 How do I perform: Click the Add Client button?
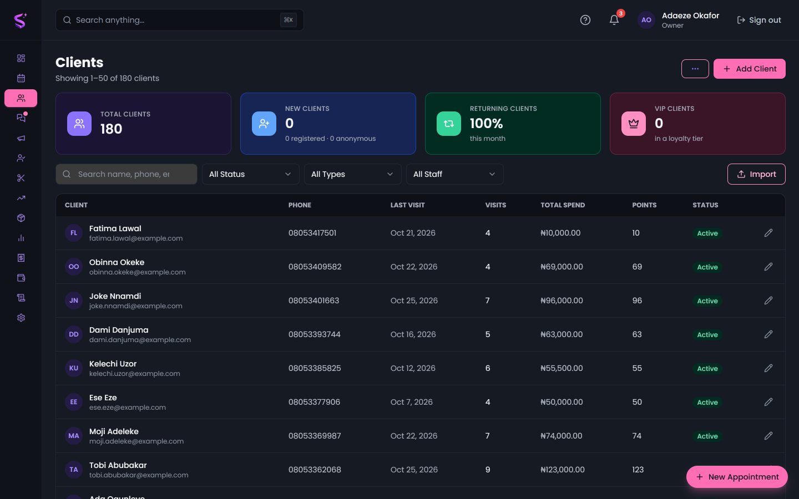[x=750, y=69]
